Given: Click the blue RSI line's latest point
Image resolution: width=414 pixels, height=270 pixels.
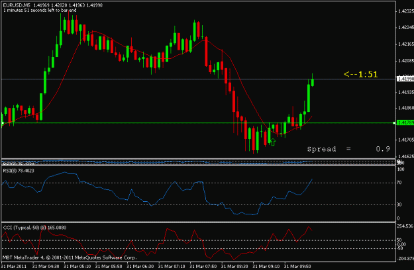Looking at the screenshot, I should click(312, 179).
